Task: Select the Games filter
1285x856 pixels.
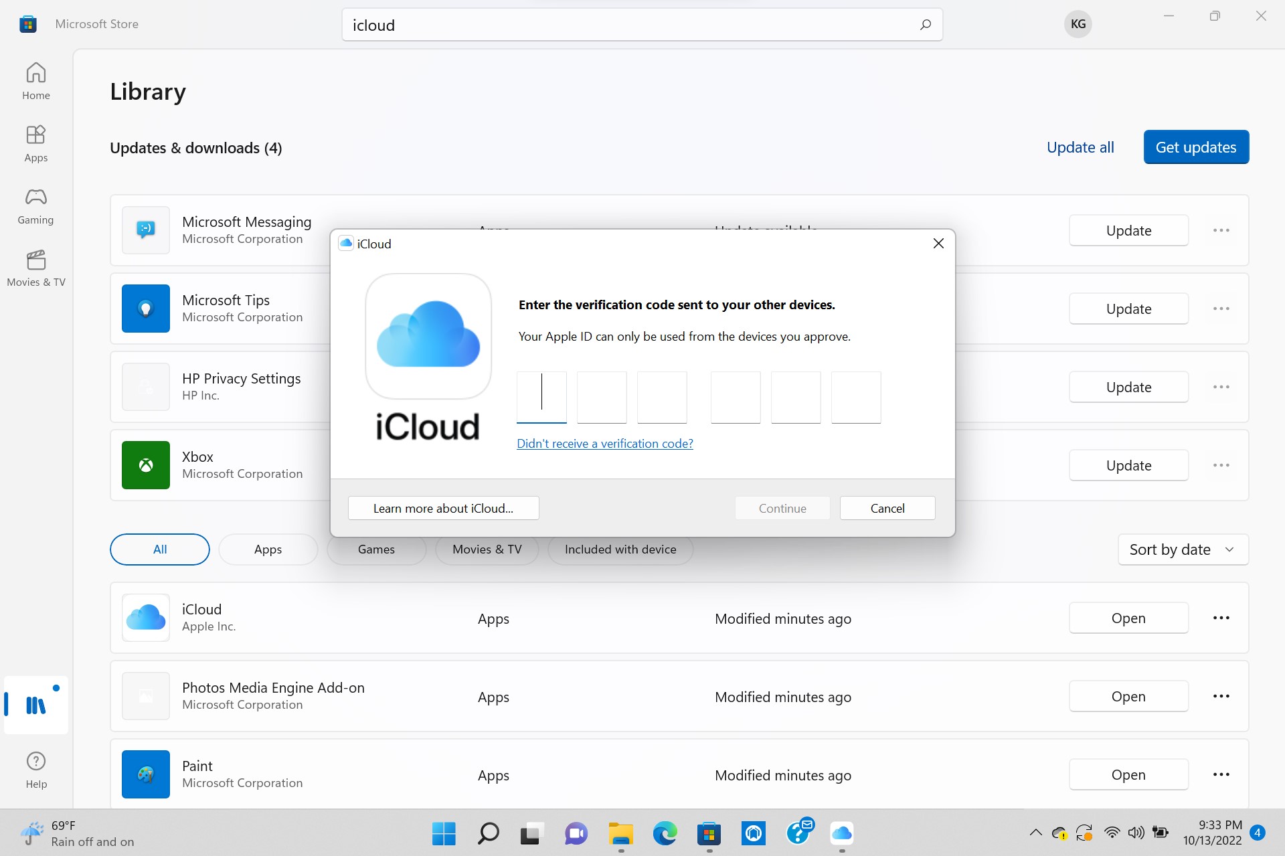Action: click(376, 549)
